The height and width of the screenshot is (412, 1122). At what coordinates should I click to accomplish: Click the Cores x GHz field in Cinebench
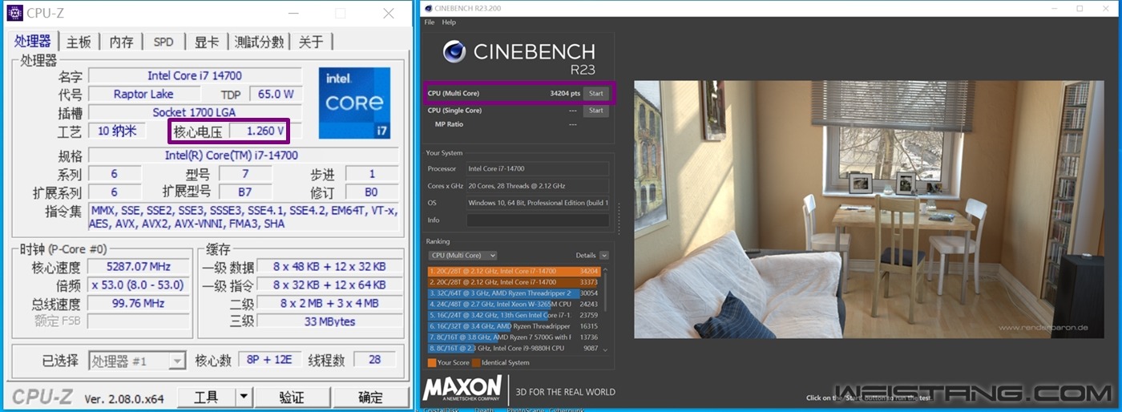pyautogui.click(x=538, y=186)
